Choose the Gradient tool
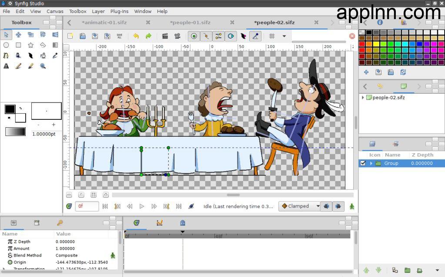This screenshot has height=277, width=445. (55, 45)
